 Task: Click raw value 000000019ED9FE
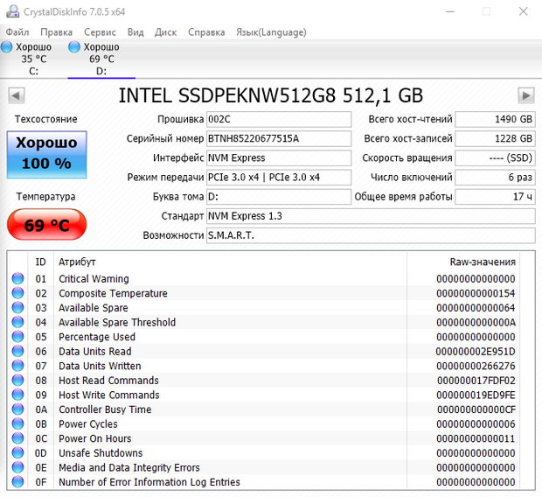point(476,395)
